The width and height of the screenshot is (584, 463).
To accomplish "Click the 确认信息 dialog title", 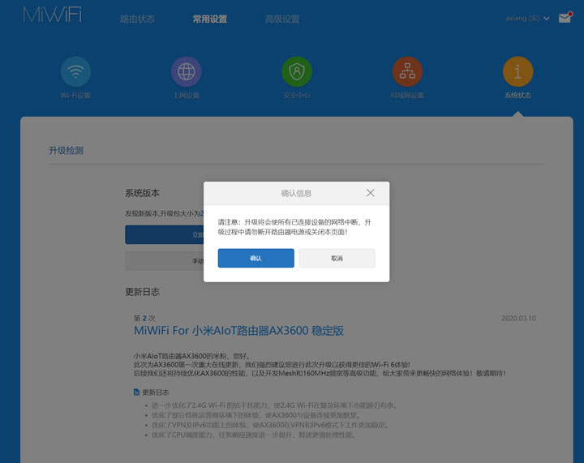I will click(296, 193).
